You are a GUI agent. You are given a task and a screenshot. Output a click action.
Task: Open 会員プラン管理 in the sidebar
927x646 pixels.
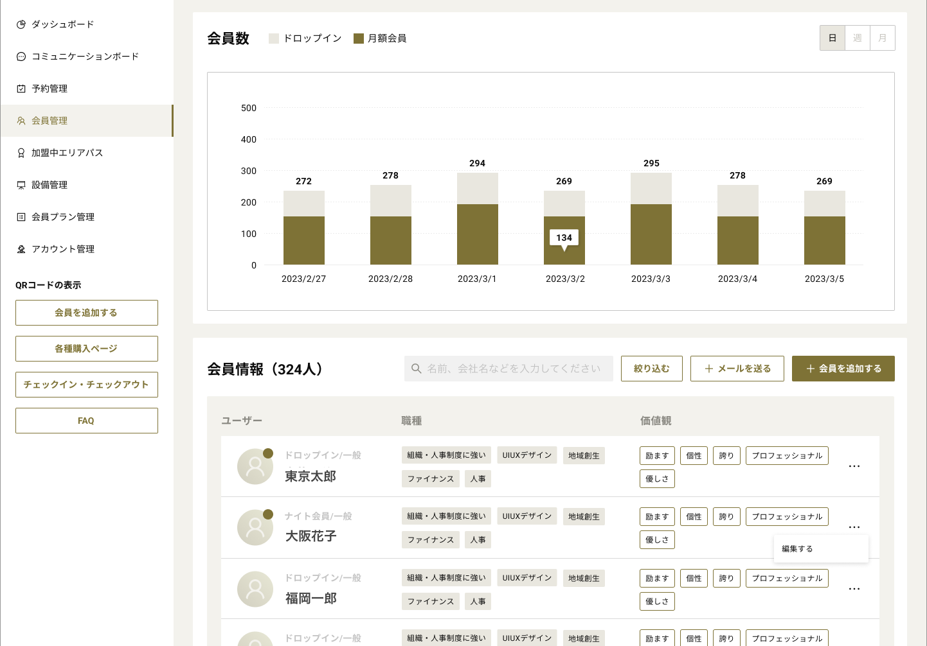(87, 217)
